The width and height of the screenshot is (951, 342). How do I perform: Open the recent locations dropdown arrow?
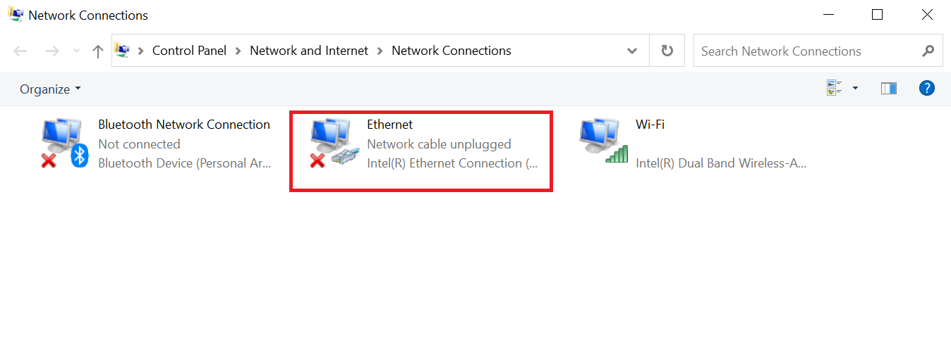tap(76, 51)
